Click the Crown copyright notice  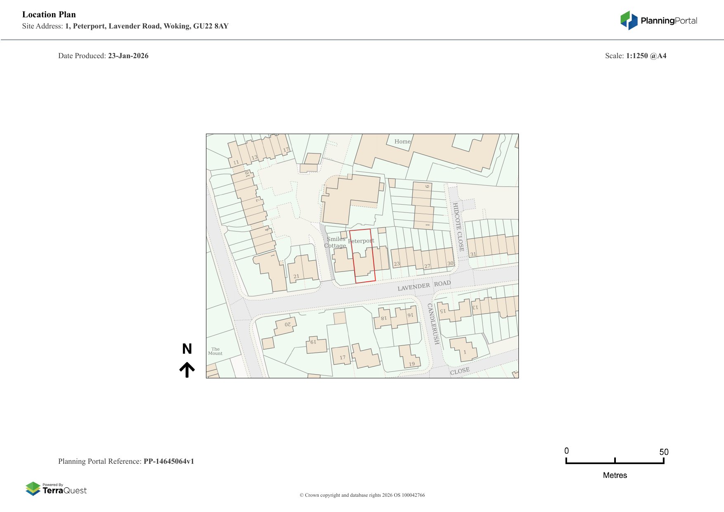coord(362,495)
